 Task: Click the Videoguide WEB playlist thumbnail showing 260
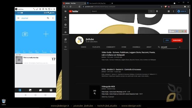(x=94, y=92)
